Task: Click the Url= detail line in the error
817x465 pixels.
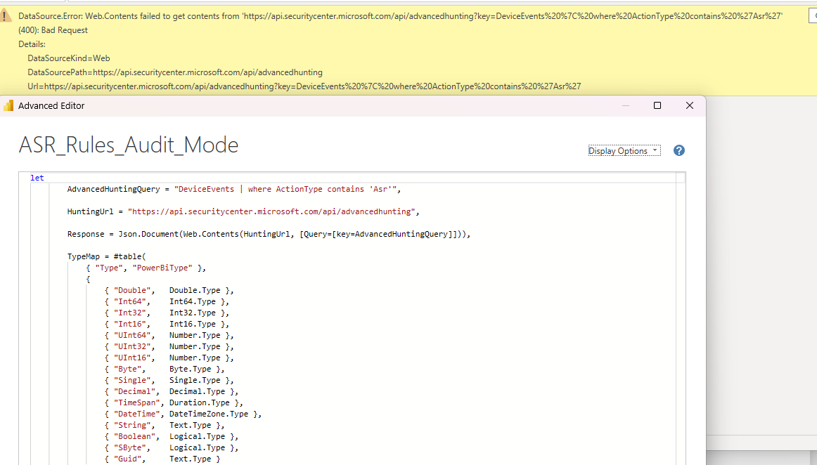Action: click(x=304, y=86)
